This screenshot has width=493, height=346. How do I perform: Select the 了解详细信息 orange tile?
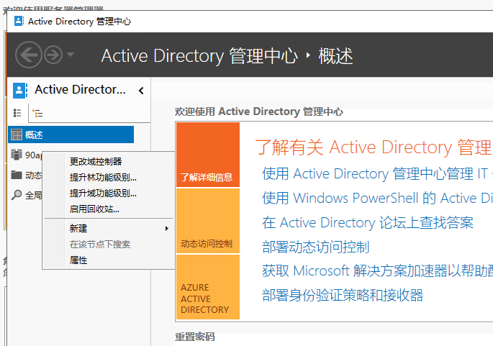(x=207, y=155)
